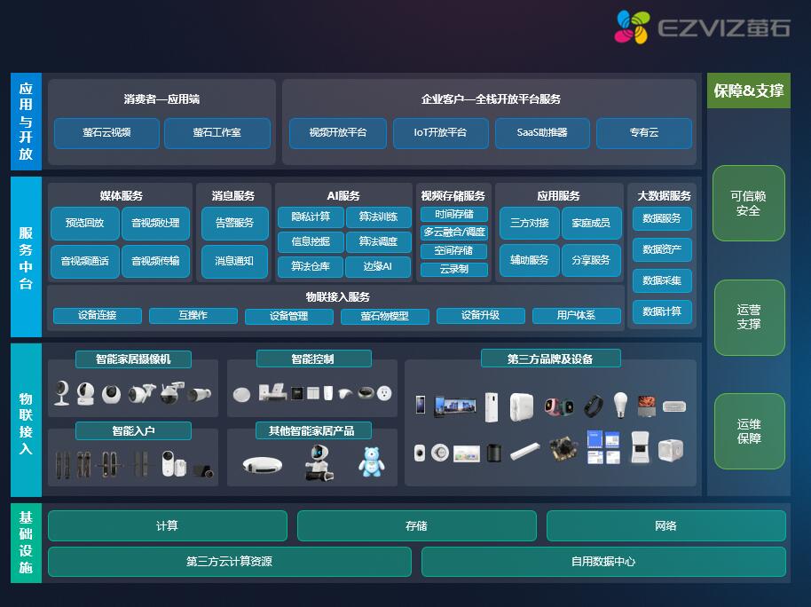Viewport: 811px width, 607px height.
Task: Select the wide multi-screen monitor image
Action: (x=455, y=406)
